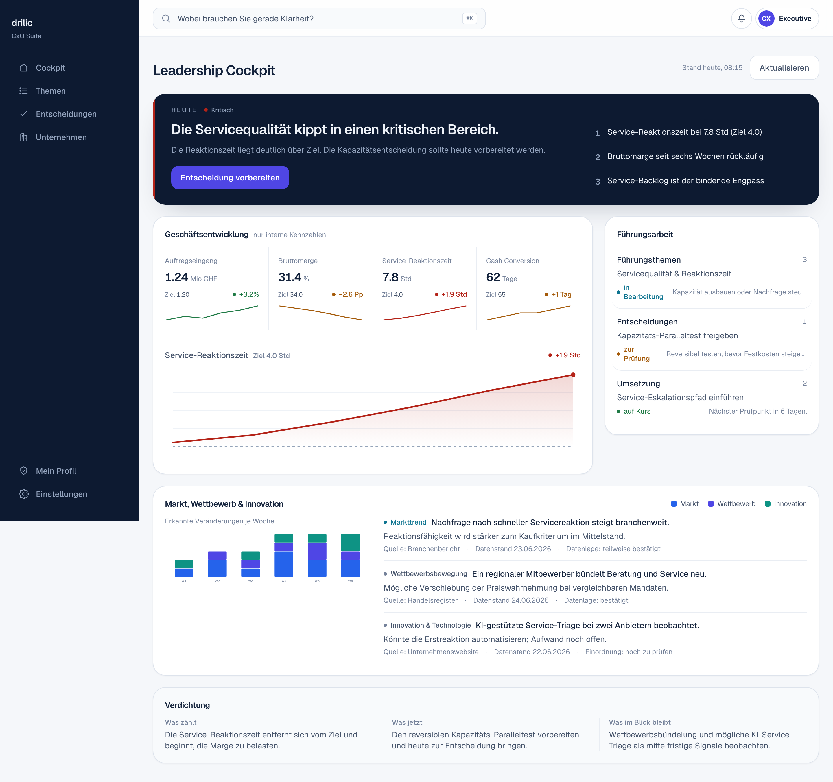Click the search magnifier icon
The width and height of the screenshot is (833, 782).
[x=166, y=19]
